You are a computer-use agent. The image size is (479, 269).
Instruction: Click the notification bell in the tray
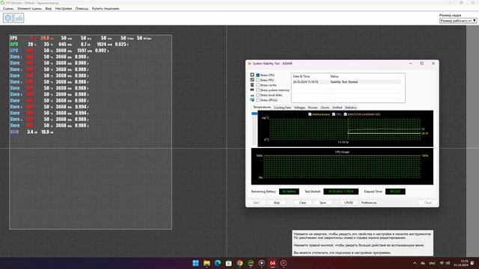[x=473, y=263]
